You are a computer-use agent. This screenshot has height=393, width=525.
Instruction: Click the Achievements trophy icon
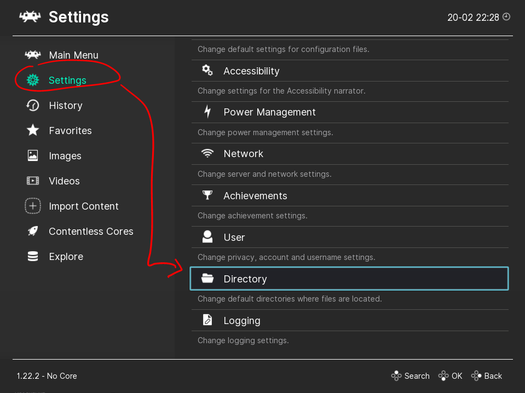click(x=207, y=195)
